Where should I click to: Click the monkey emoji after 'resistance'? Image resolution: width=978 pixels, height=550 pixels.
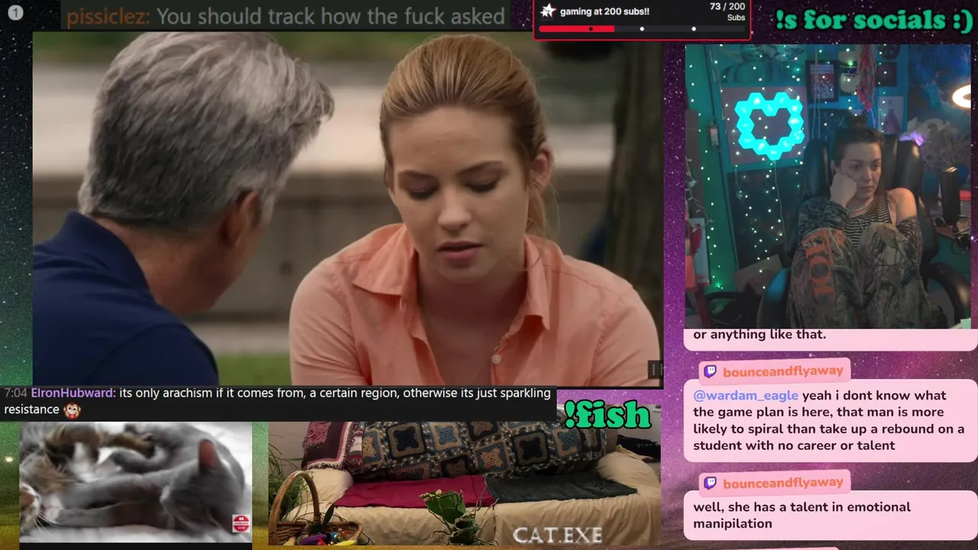[72, 410]
